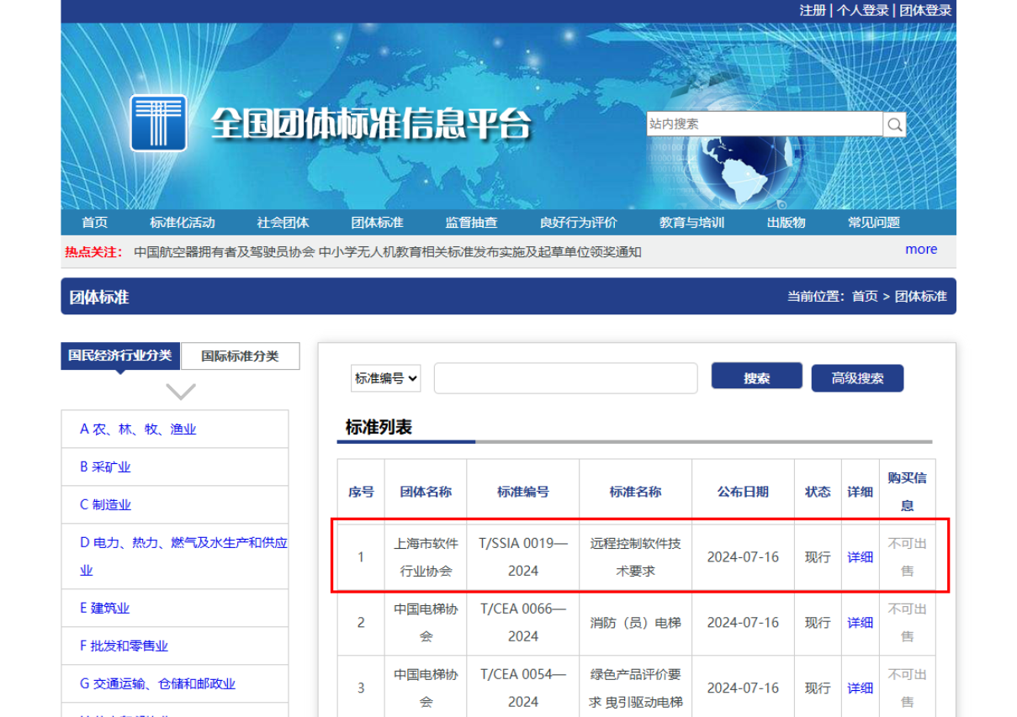Switch to the 国际标准分类 tab
This screenshot has width=1017, height=717.
240,356
